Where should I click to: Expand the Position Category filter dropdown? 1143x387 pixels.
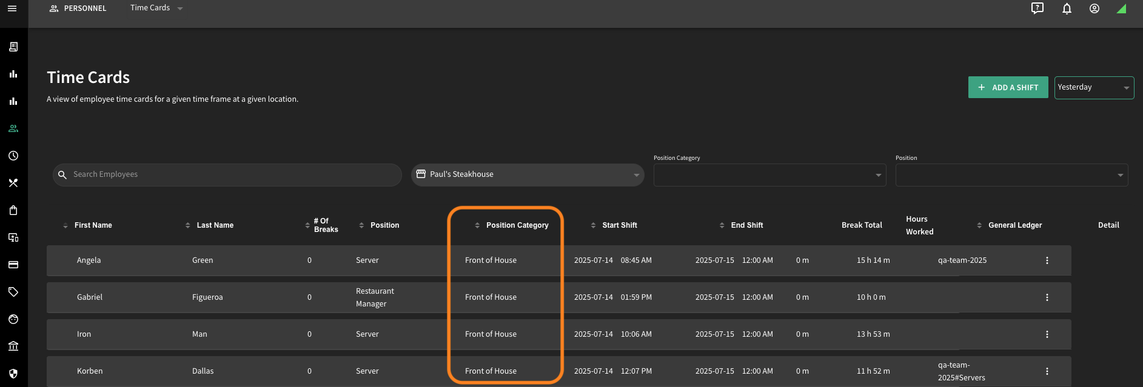(769, 175)
